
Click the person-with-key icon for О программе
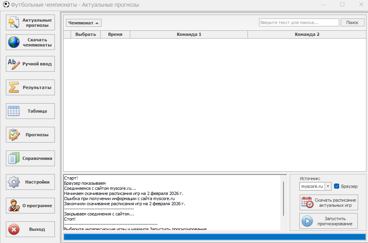[x=14, y=206]
